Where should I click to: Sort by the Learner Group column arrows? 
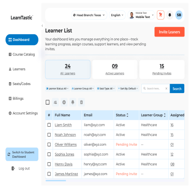[x=164, y=115]
